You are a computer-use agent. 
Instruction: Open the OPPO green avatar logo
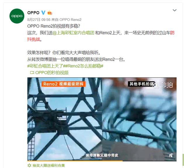click(x=17, y=16)
